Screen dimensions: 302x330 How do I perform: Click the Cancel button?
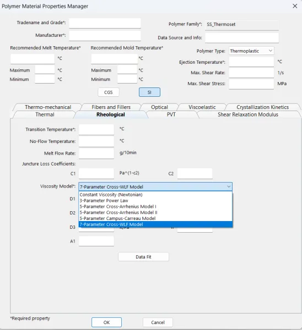(158, 322)
